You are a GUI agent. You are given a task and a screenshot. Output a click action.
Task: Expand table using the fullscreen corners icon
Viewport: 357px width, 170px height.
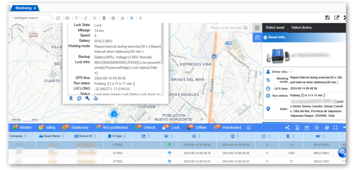point(336,128)
